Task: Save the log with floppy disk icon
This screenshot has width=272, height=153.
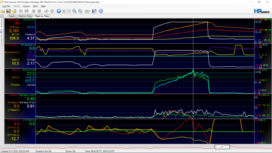Action: tap(8, 11)
